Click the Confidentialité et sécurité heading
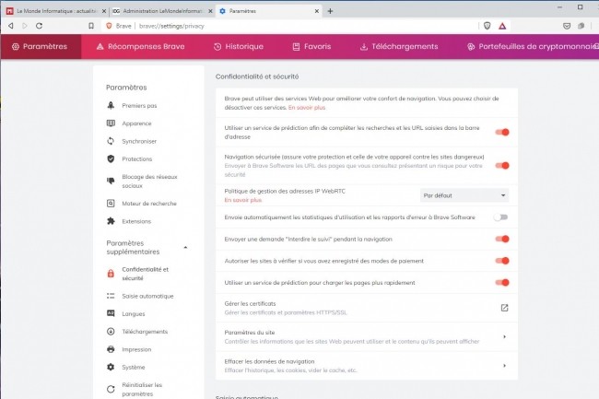 click(257, 76)
